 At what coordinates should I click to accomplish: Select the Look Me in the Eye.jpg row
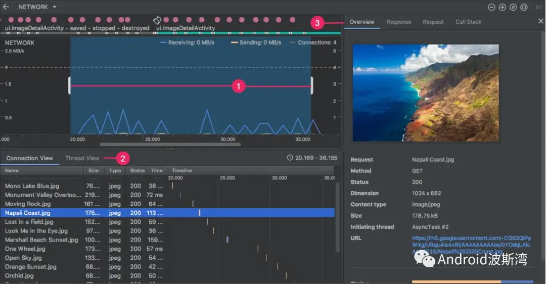pyautogui.click(x=167, y=231)
